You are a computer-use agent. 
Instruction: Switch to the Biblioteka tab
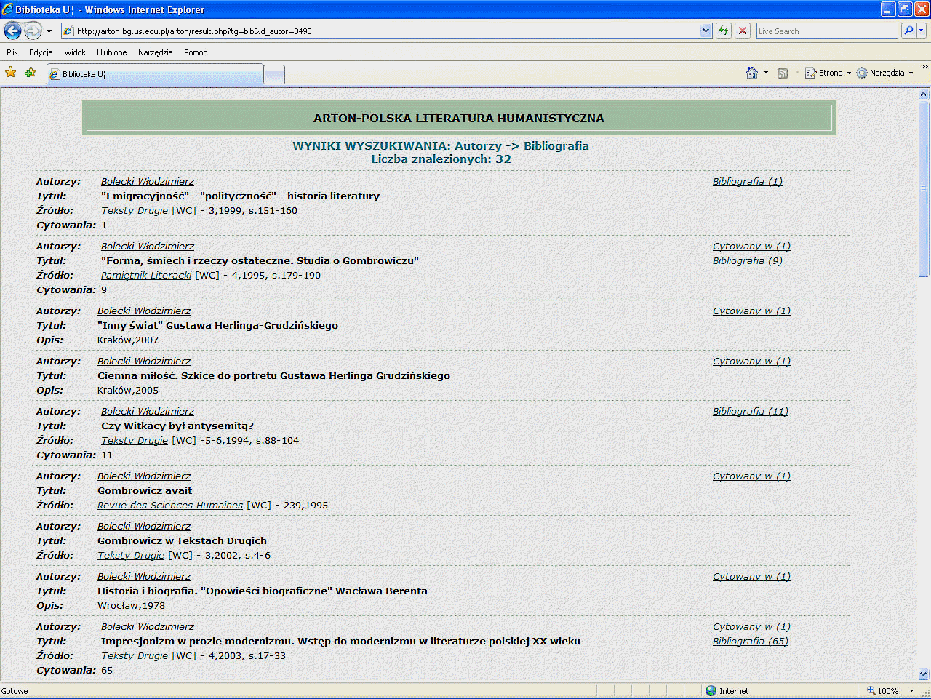click(154, 74)
